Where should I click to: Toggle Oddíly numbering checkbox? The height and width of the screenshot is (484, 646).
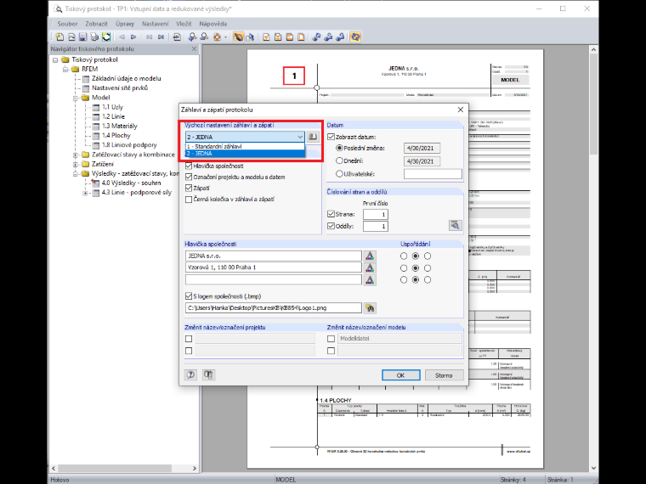tap(331, 226)
